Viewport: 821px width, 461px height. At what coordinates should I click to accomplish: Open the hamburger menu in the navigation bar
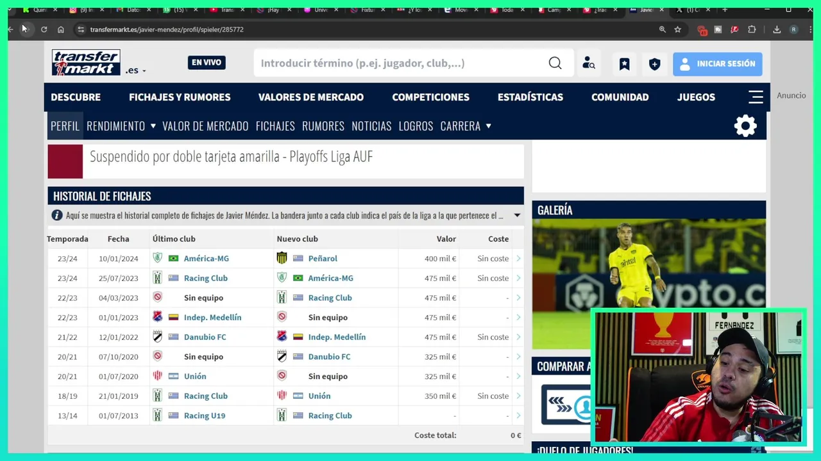pos(756,97)
